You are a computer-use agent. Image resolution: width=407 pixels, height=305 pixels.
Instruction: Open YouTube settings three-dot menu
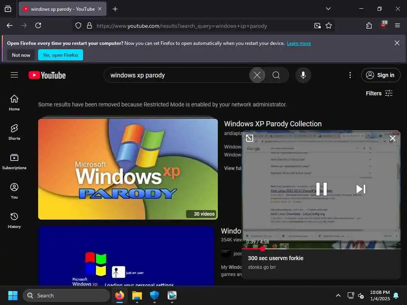[x=350, y=75]
